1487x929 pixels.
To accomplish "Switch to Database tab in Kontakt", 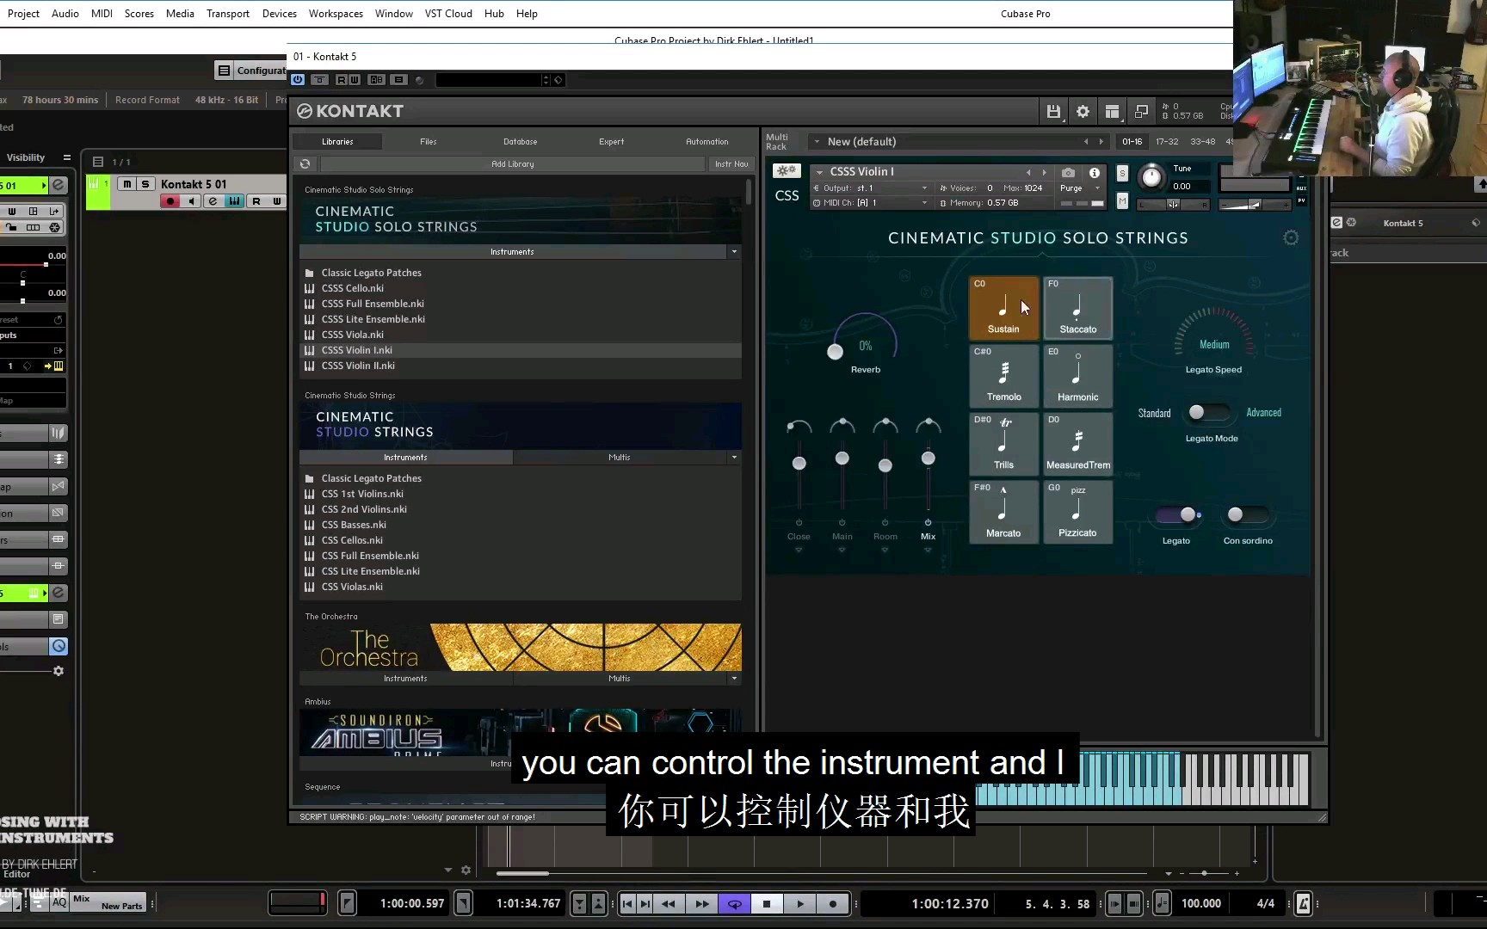I will click(x=520, y=141).
